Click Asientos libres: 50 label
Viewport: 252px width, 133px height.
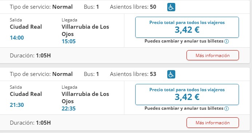133,7
